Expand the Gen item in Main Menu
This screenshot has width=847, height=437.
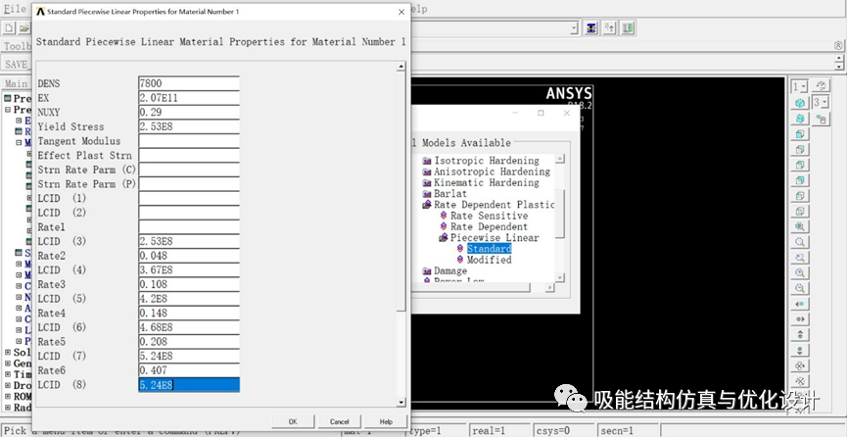tap(8, 364)
